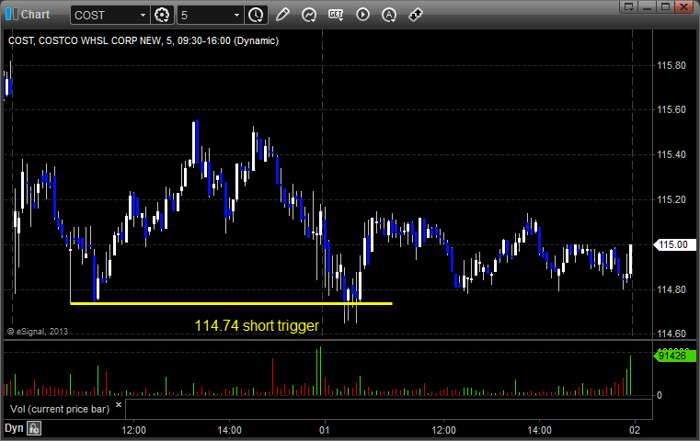Click the blue symbol-link bars icon
This screenshot has width=700, height=441.
point(11,14)
